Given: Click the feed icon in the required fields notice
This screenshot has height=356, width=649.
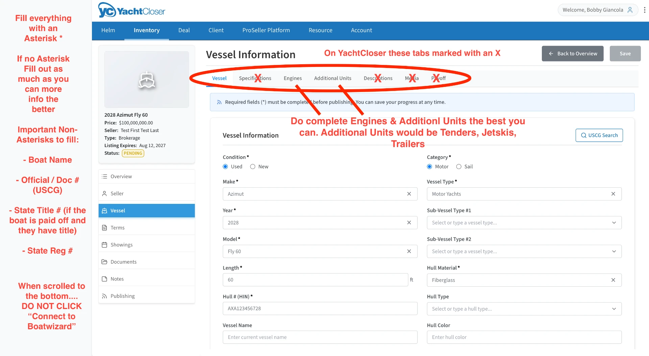Looking at the screenshot, I should coord(219,102).
